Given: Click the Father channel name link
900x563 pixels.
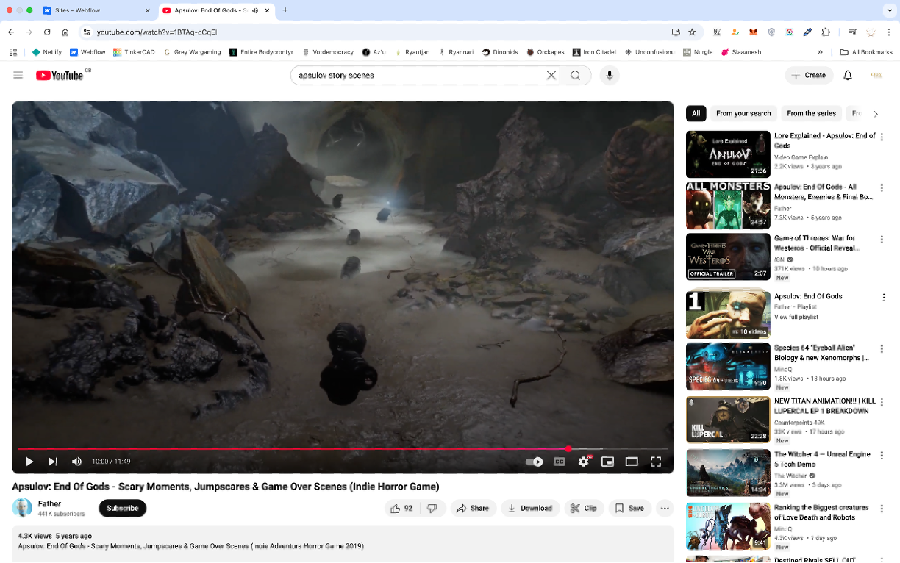Looking at the screenshot, I should click(50, 504).
